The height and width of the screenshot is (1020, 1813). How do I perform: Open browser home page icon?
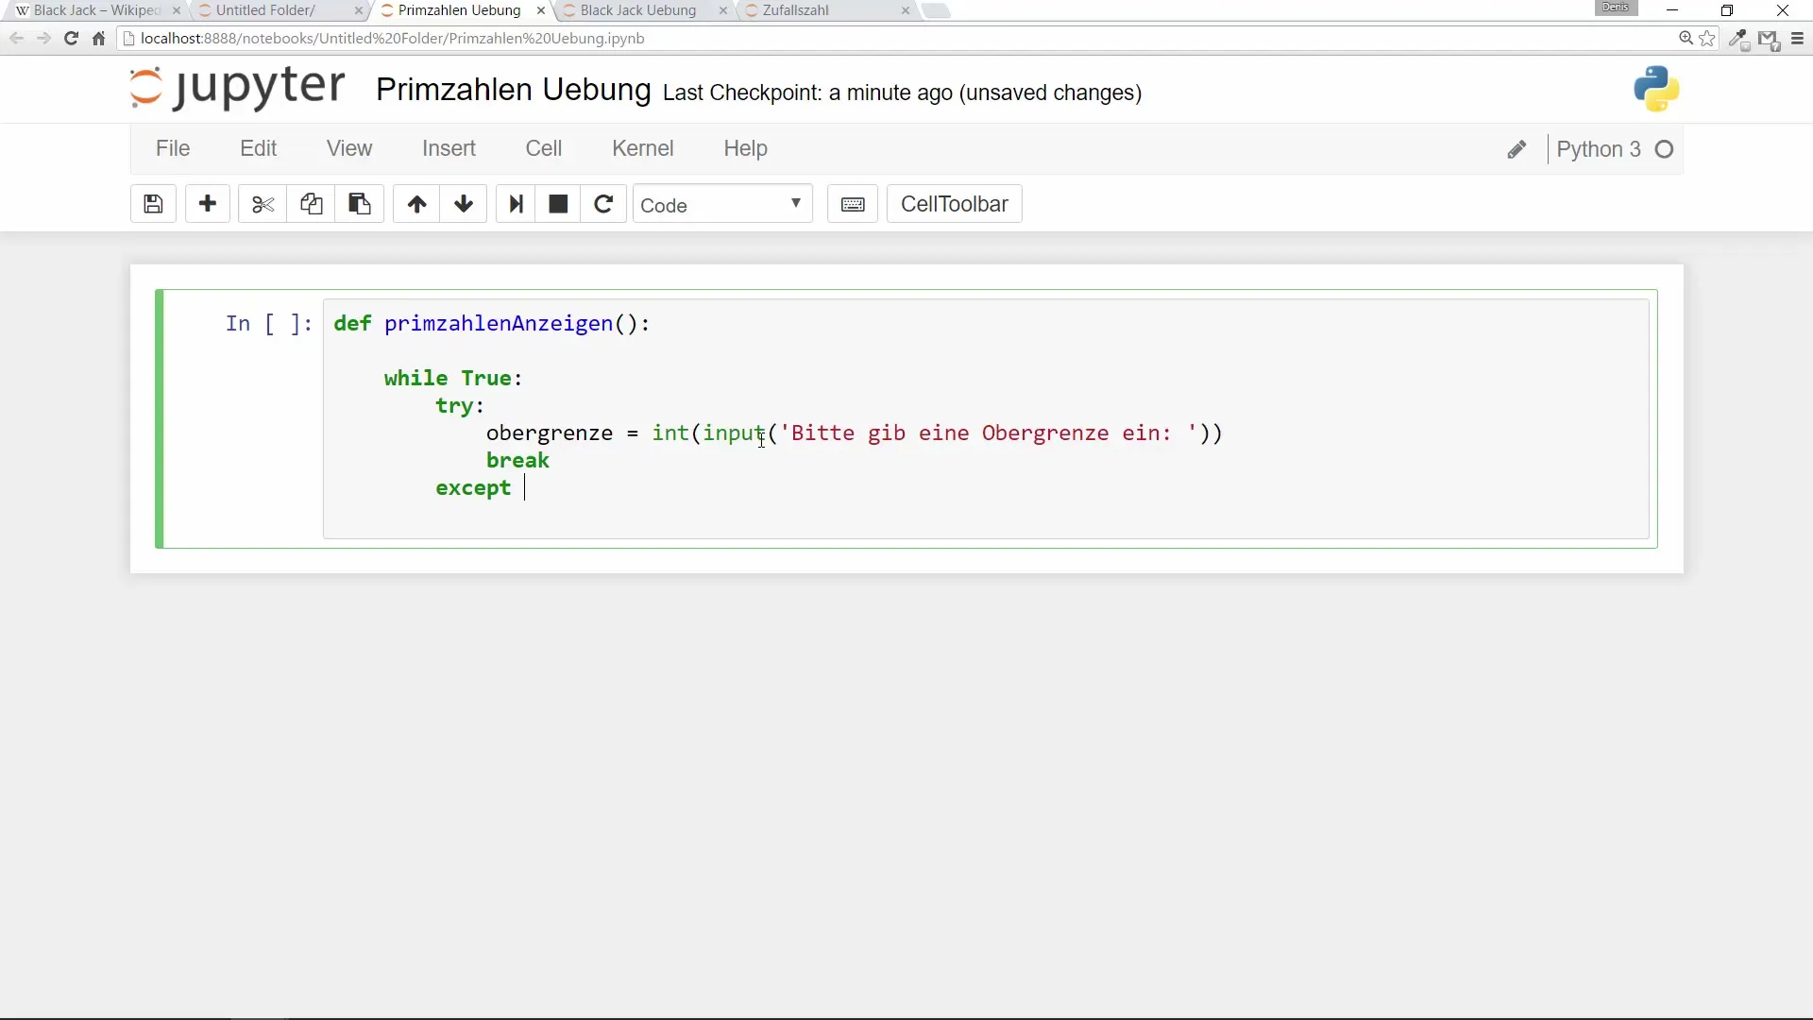coord(98,39)
